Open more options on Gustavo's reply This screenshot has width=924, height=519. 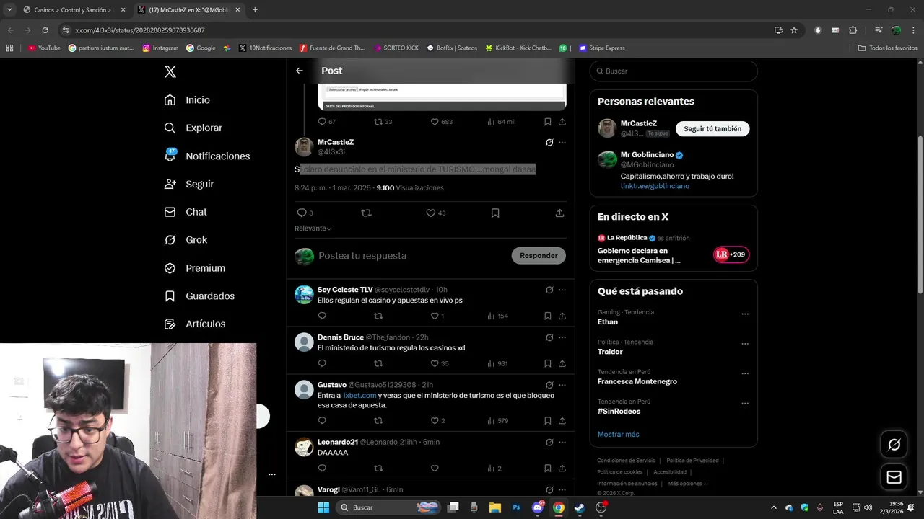click(x=562, y=385)
